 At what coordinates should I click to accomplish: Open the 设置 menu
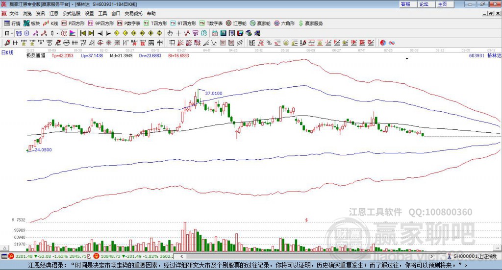click(x=89, y=13)
